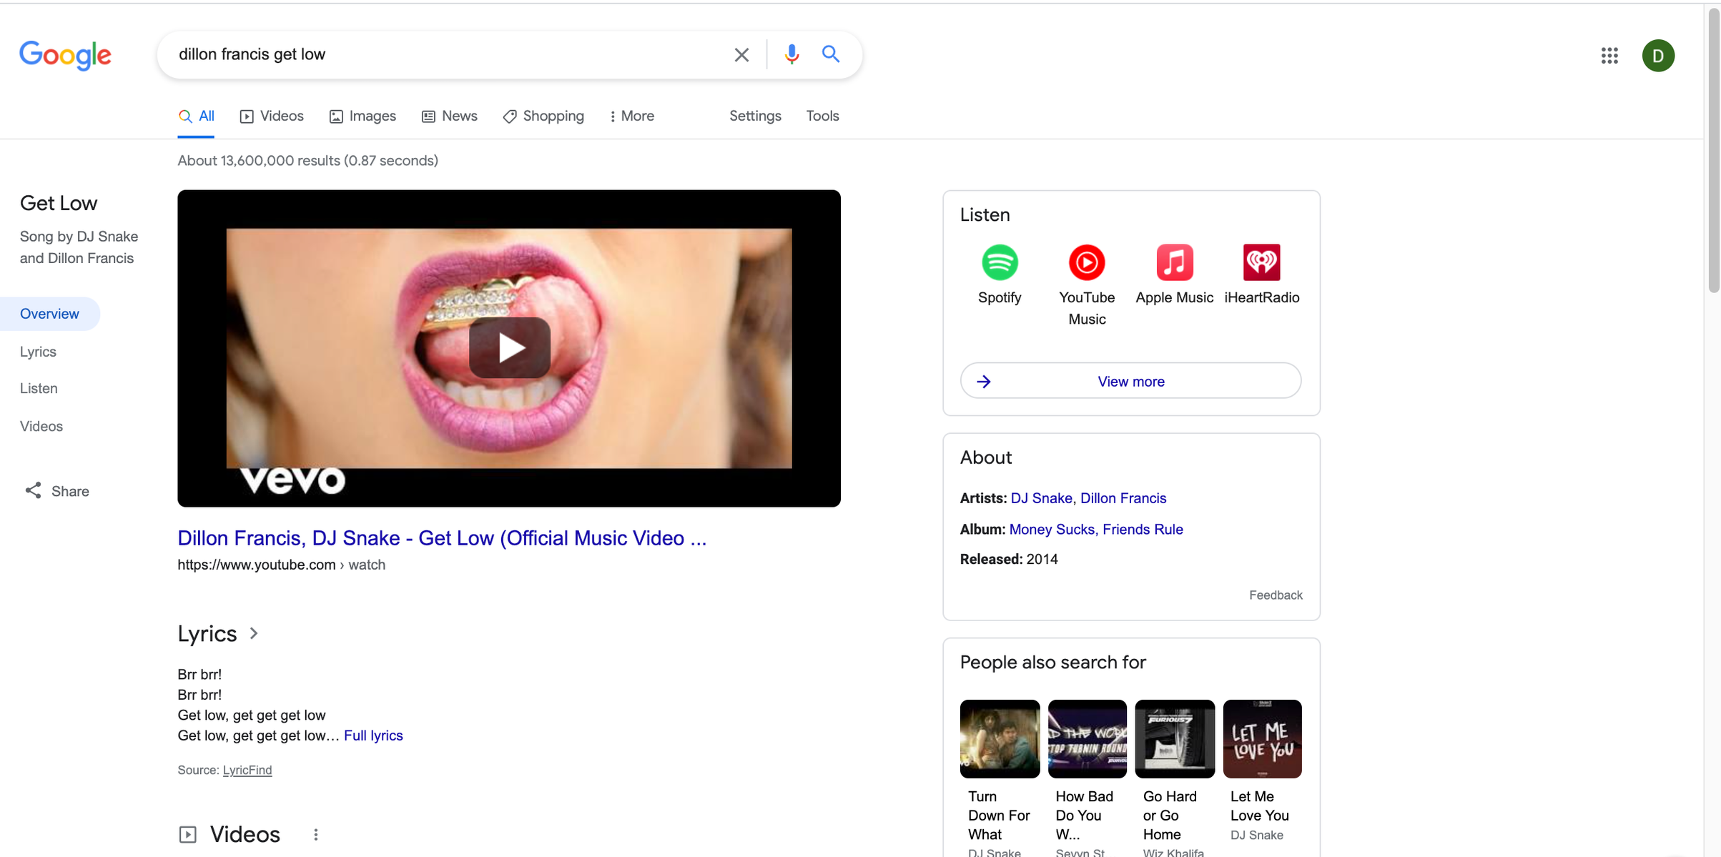Viewport: 1721px width, 857px height.
Task: Submit search with magnifying glass icon
Action: (x=830, y=54)
